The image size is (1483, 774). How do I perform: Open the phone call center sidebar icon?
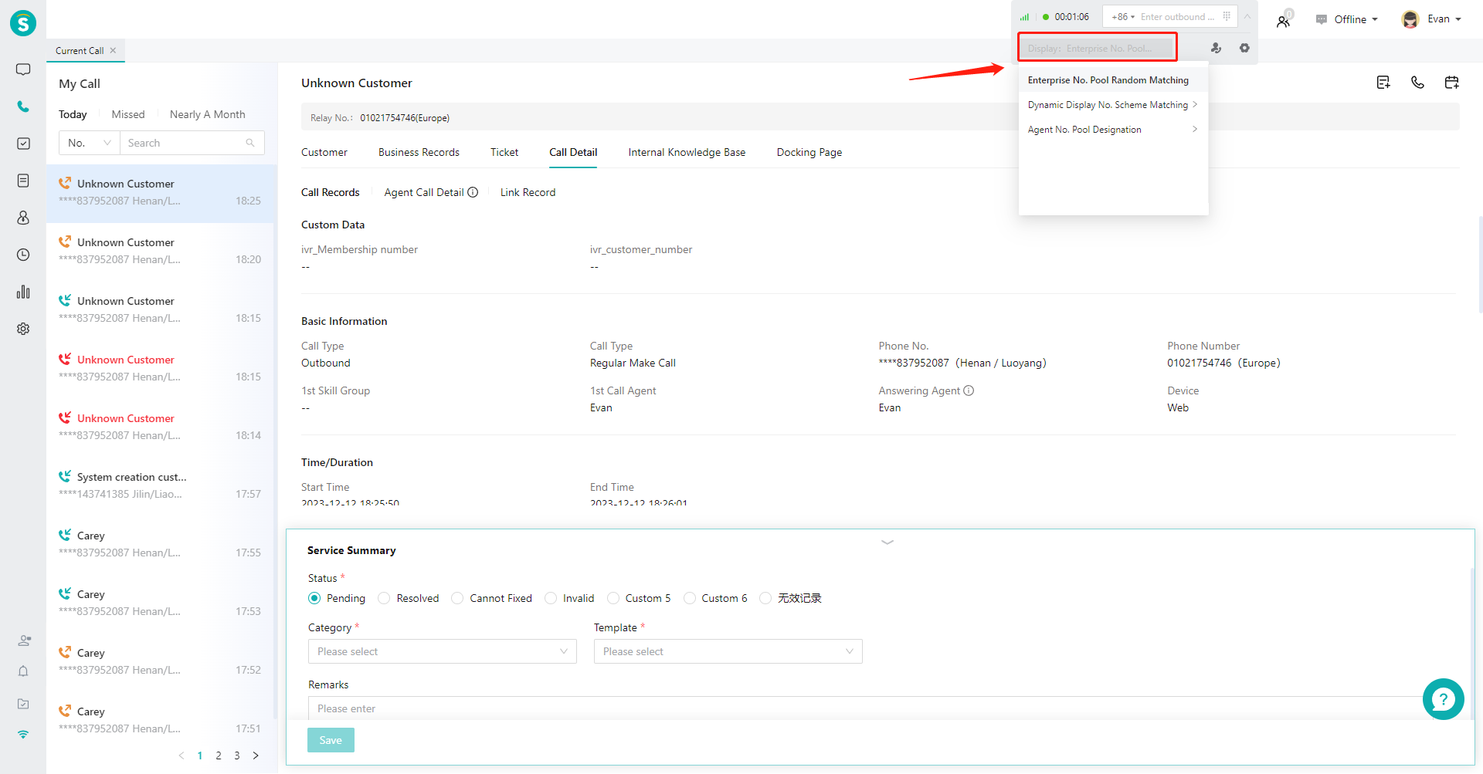click(23, 106)
